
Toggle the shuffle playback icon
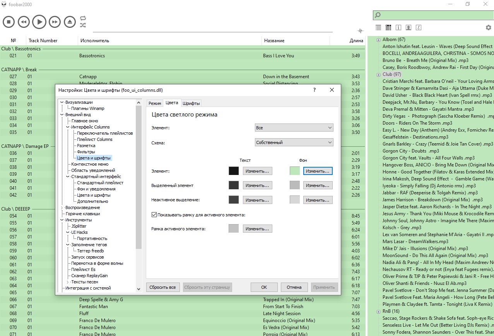pos(83,25)
